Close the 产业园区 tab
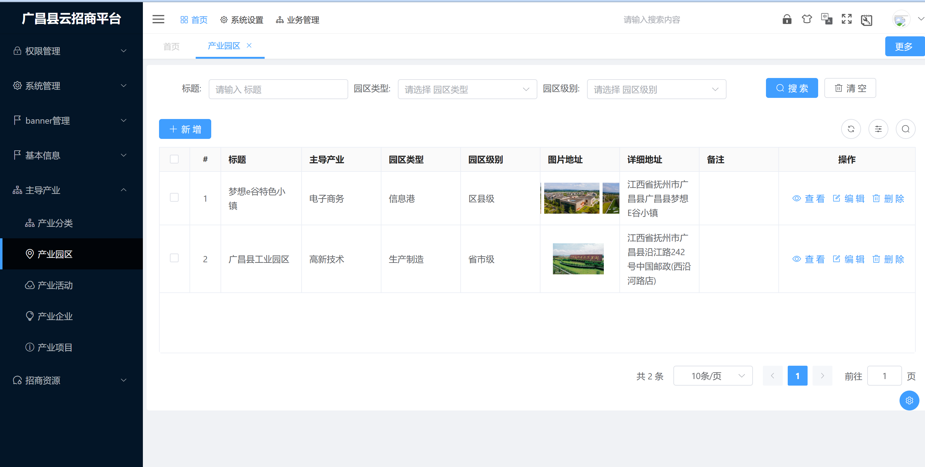This screenshot has width=925, height=467. 249,45
